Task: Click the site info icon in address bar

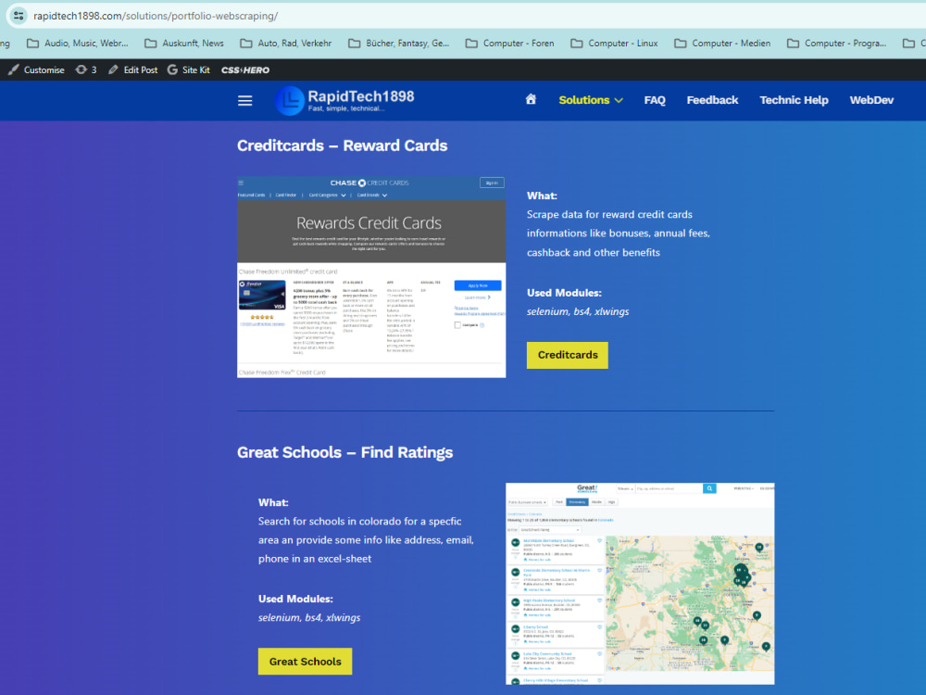Action: point(19,16)
